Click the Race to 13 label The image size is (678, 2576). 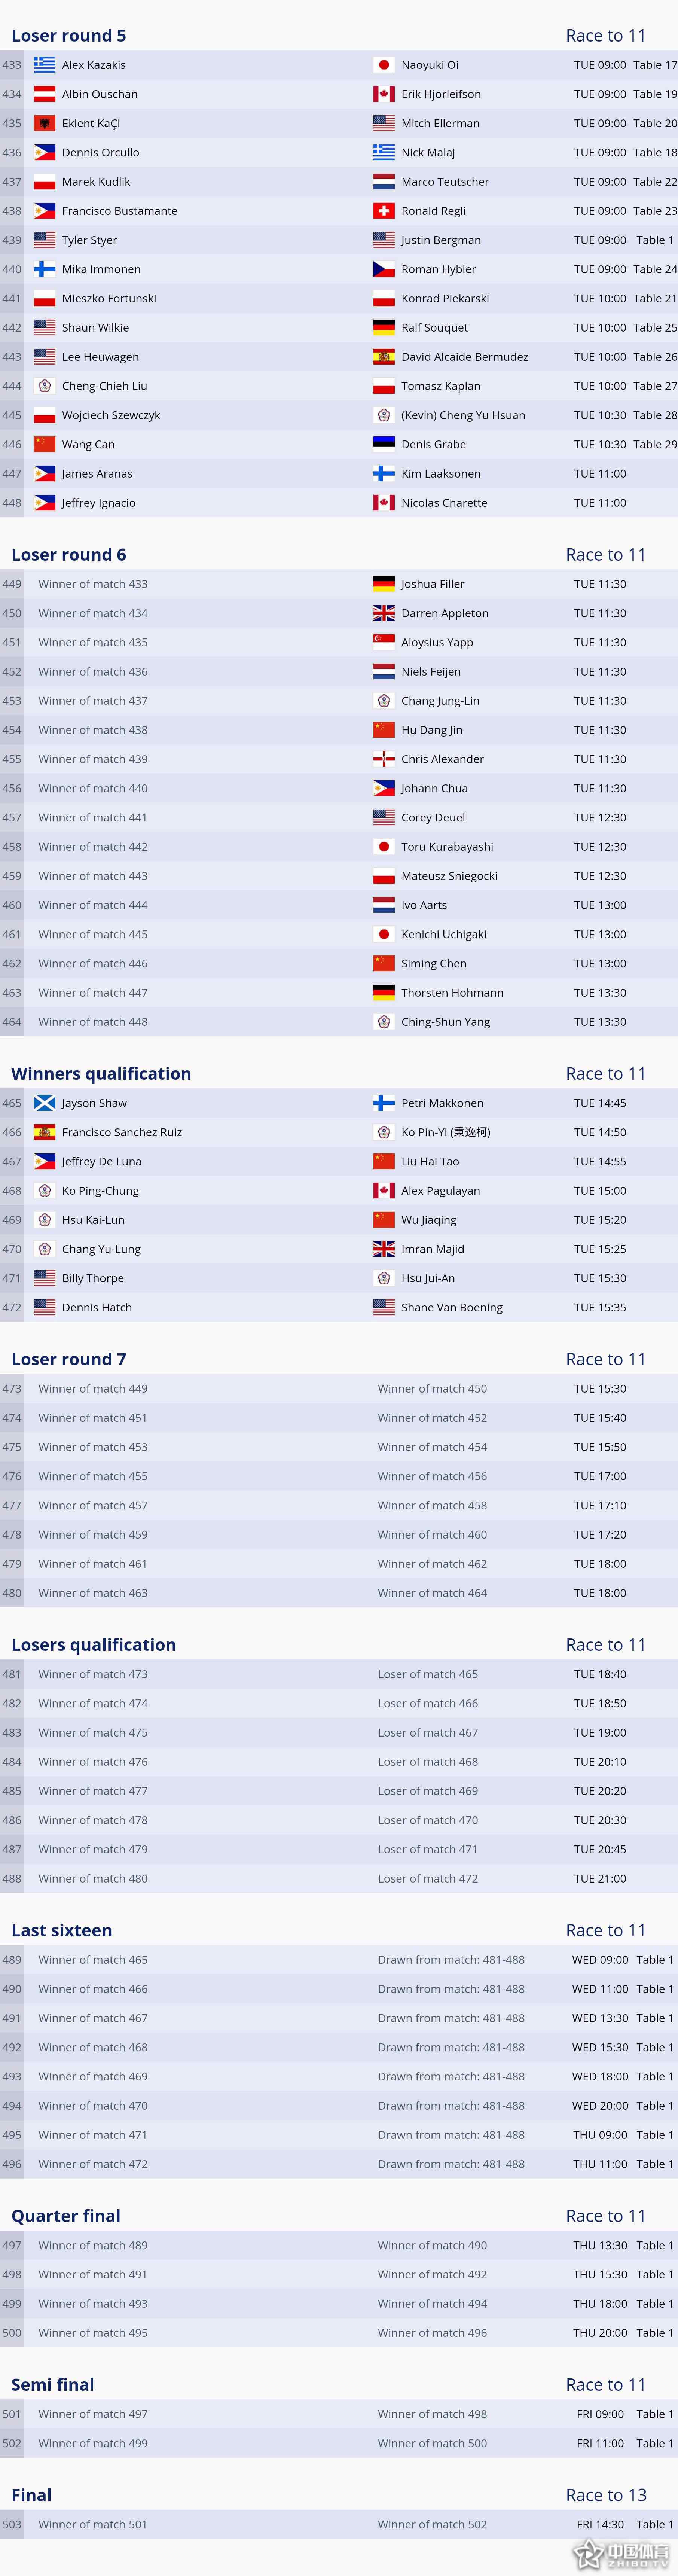(x=606, y=2495)
